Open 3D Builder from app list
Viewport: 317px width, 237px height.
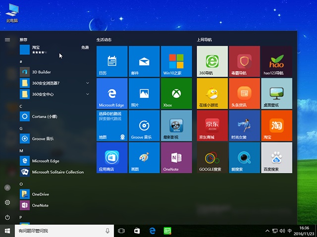click(41, 72)
